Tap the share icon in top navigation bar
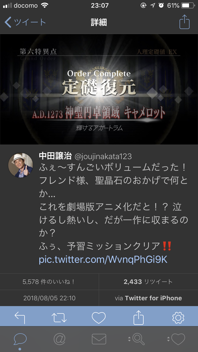Screen dimensions: 198x352 (185, 22)
